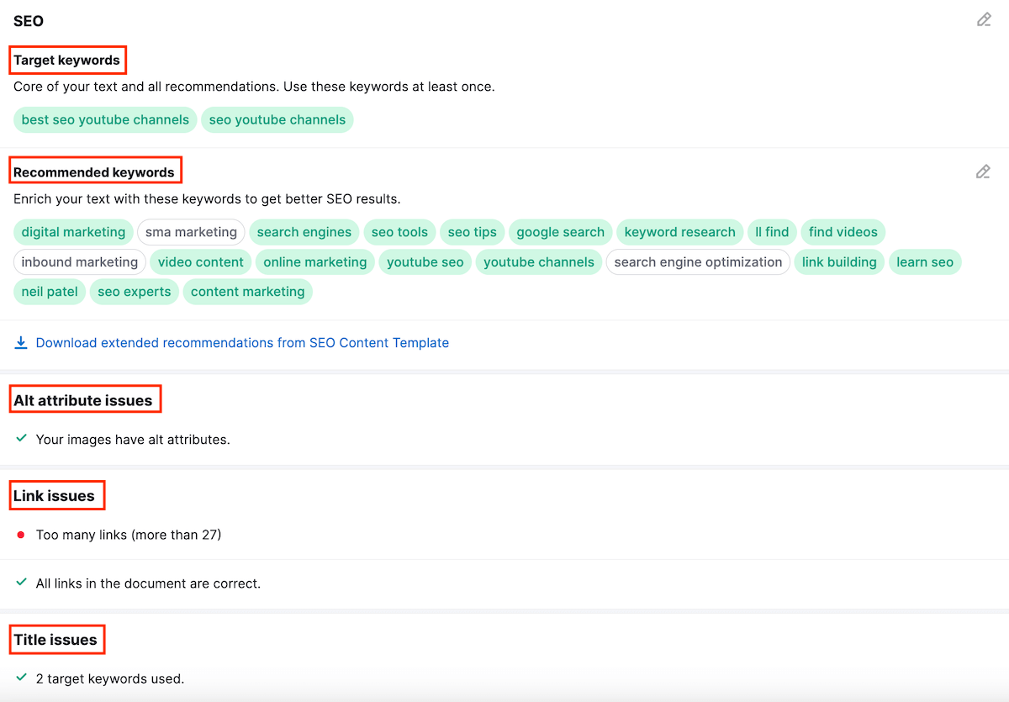
Task: Click the 'seo youtube channels' keyword tag
Action: pyautogui.click(x=277, y=119)
